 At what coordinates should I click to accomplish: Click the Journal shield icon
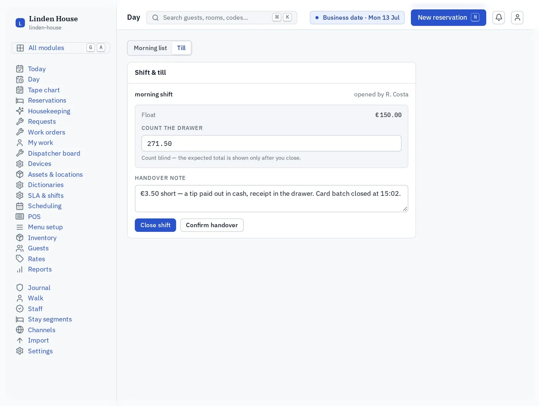[20, 288]
